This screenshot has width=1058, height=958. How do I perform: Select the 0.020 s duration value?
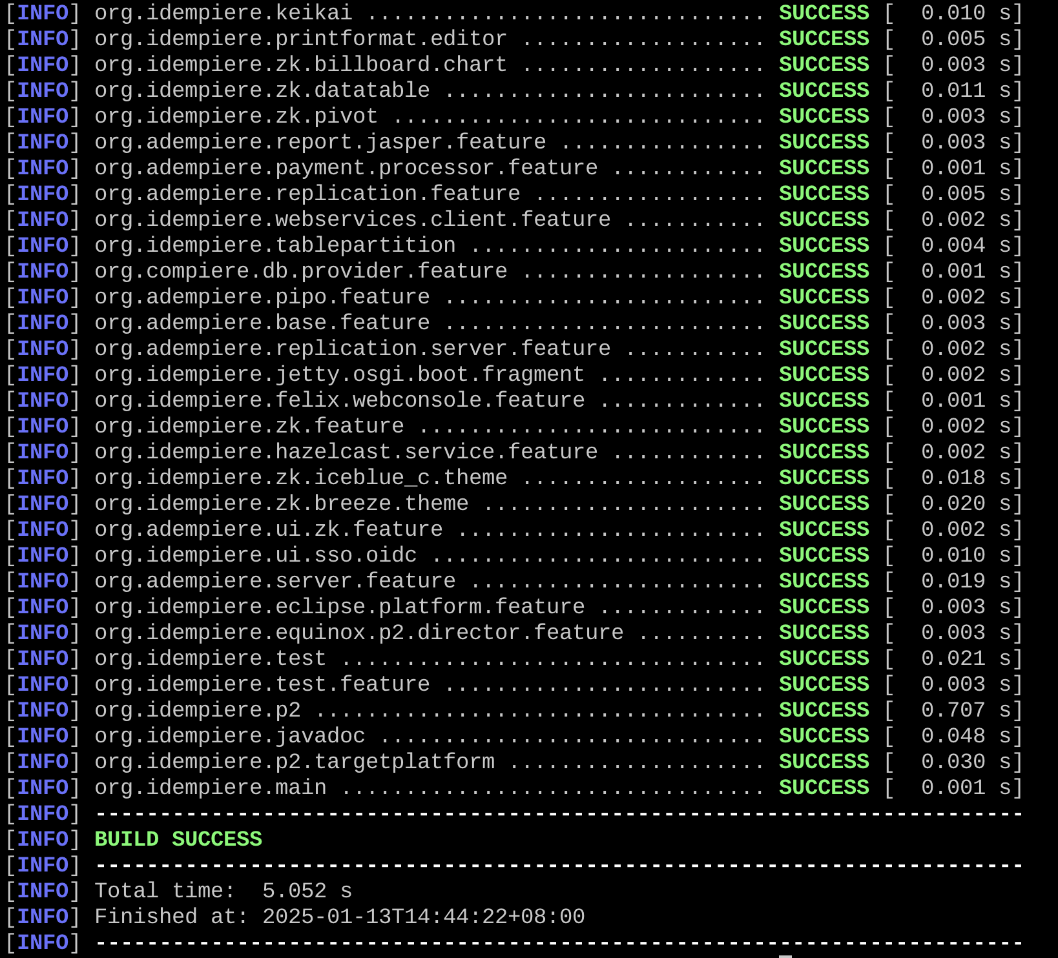tap(966, 504)
